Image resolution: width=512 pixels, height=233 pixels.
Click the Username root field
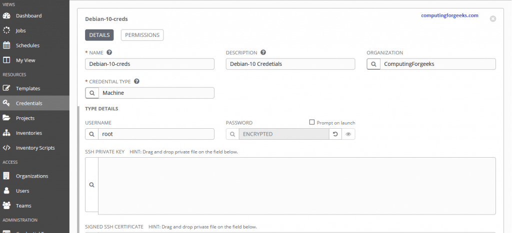(156, 134)
